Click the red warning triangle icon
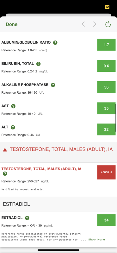117x253 pixels. (x=5, y=150)
